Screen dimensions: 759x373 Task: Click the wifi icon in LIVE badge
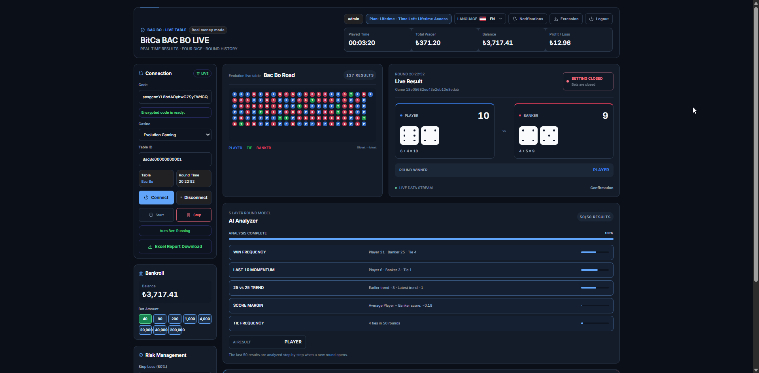pos(198,73)
